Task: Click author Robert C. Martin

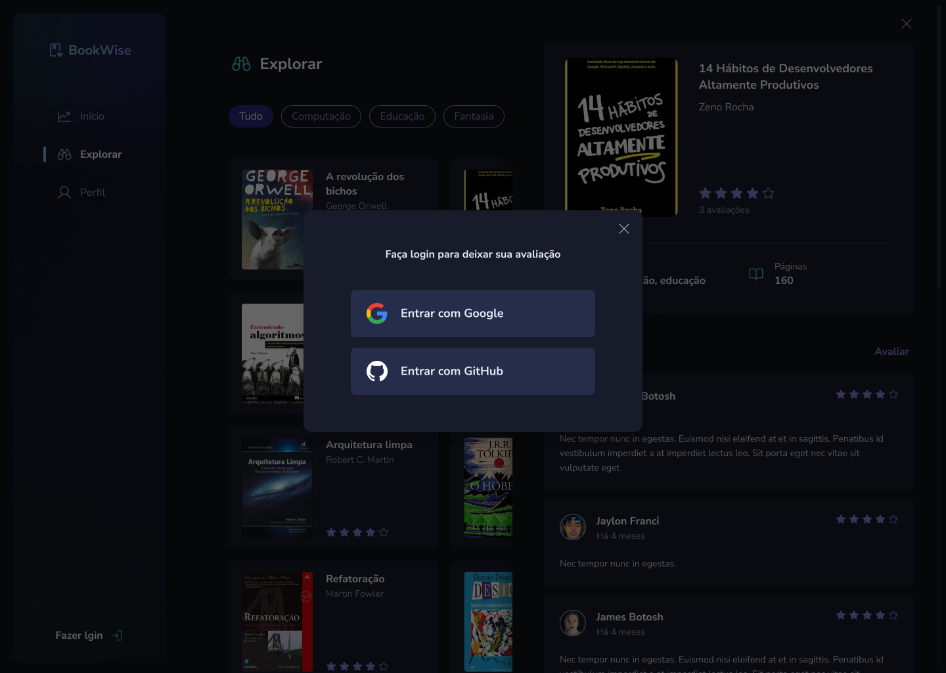Action: [x=360, y=460]
